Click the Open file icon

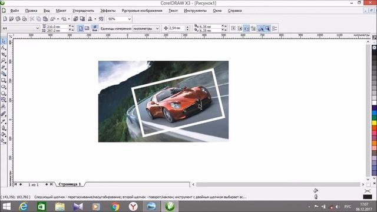click(11, 19)
